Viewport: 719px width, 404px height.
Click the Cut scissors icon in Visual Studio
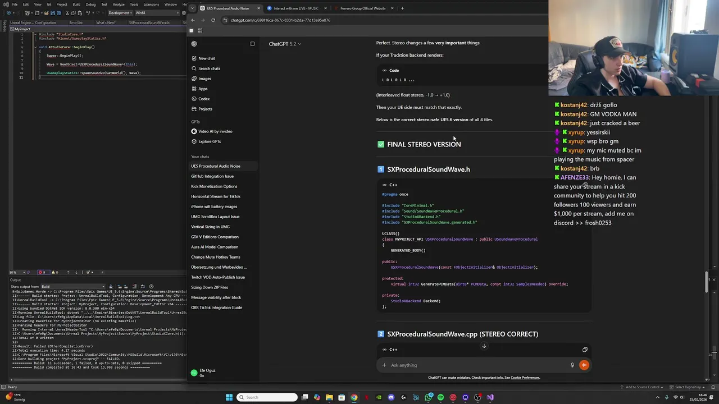pyautogui.click(x=66, y=13)
